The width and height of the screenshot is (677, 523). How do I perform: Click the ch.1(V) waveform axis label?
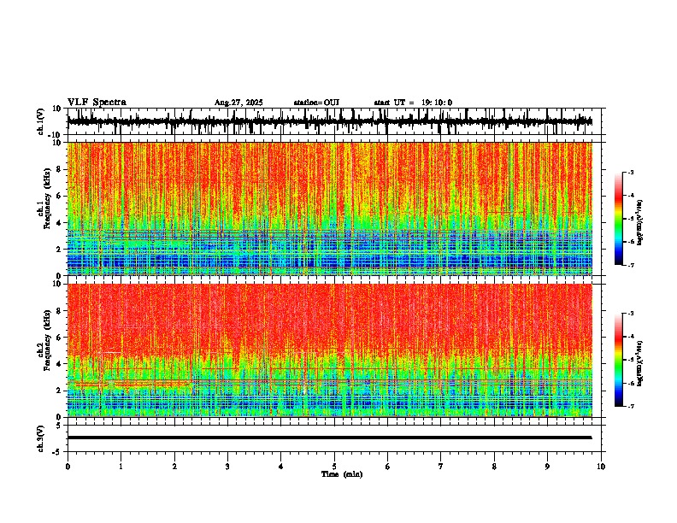(41, 121)
